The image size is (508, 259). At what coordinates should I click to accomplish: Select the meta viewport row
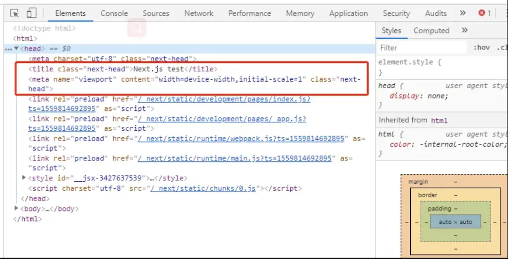(194, 84)
